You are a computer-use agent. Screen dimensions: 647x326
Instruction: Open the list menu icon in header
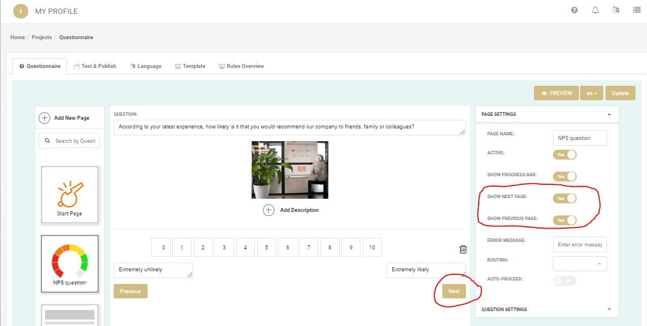pos(637,10)
